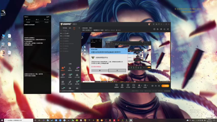Toggle the preview eye icon in bottom toolbar

(156, 86)
